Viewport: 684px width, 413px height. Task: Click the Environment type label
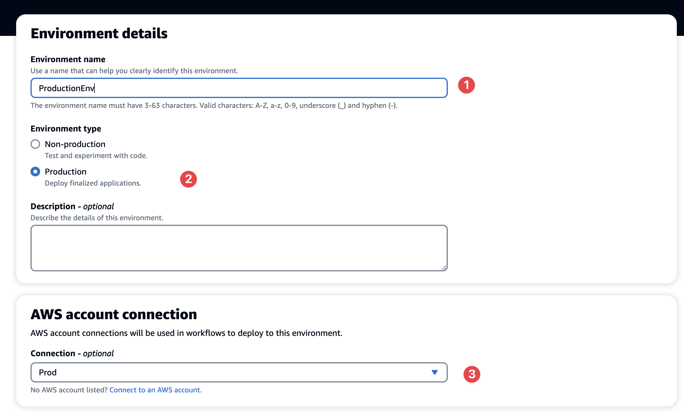pyautogui.click(x=66, y=129)
